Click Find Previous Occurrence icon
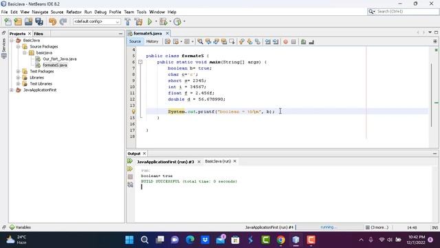This screenshot has height=248, width=440. tap(208, 41)
